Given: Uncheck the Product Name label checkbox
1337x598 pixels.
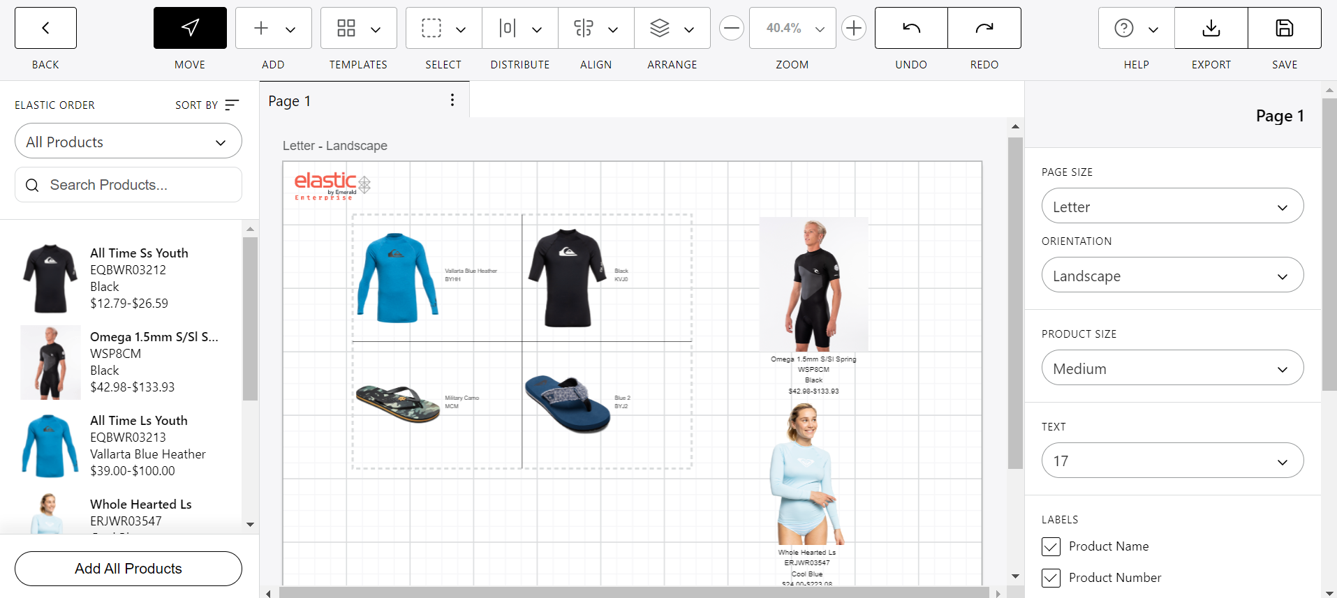Looking at the screenshot, I should (1051, 546).
